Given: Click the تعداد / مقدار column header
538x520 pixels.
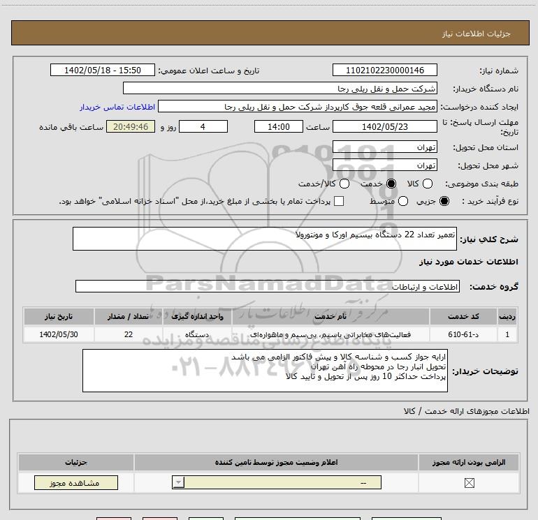Looking at the screenshot, I should tap(129, 316).
